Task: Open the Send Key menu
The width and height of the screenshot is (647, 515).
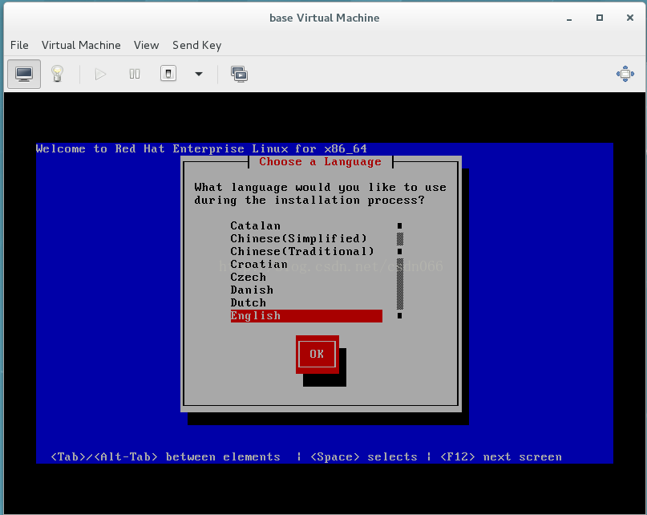Action: (x=196, y=45)
